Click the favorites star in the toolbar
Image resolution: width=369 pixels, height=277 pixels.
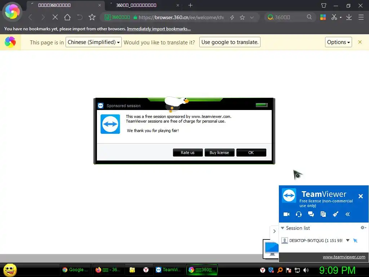click(x=92, y=17)
